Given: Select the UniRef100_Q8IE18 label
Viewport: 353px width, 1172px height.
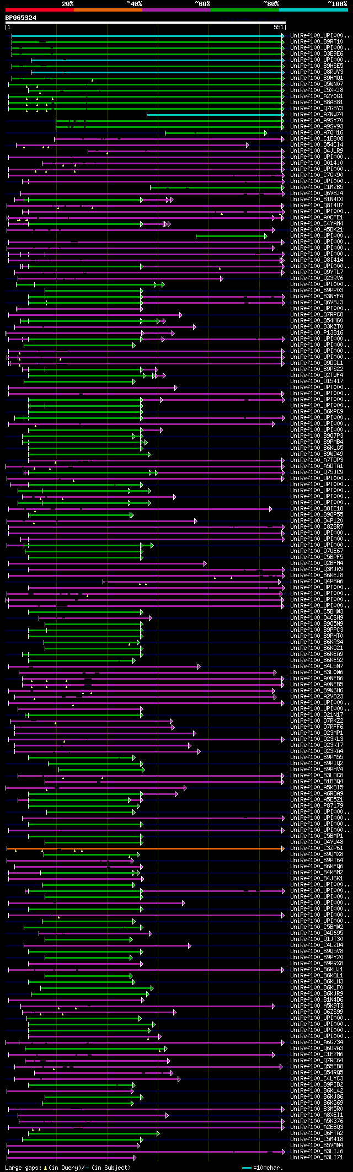Looking at the screenshot, I should 317,508.
